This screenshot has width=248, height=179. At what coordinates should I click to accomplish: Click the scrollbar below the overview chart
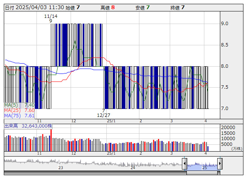coord(114,173)
